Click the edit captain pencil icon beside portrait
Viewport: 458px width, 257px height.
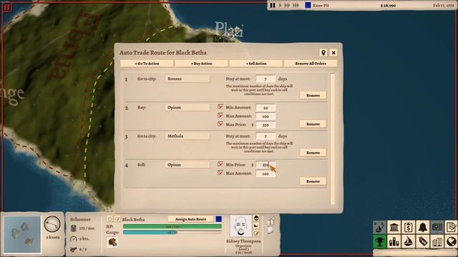256,233
